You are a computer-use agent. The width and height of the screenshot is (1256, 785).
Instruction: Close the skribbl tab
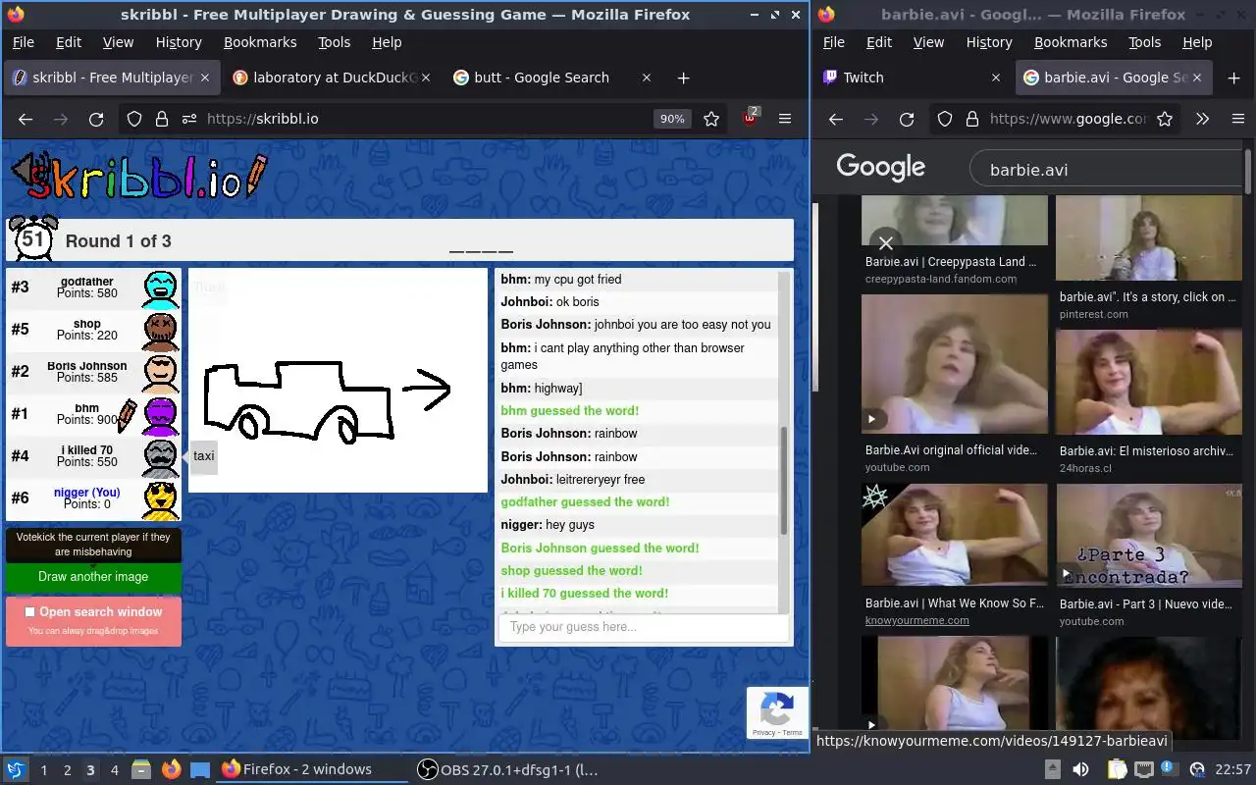tap(205, 78)
